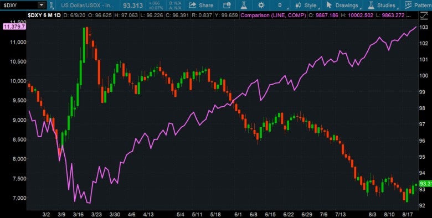432x218 pixels.
Task: Click the US Dollar/USDX description text
Action: point(88,6)
